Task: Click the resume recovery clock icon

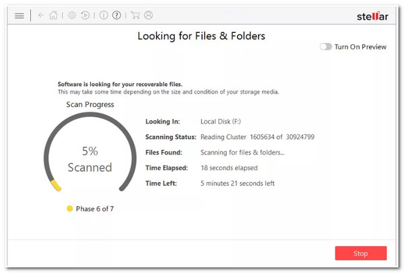Action: 86,15
